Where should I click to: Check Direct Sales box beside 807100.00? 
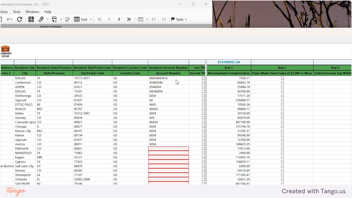[282, 122]
